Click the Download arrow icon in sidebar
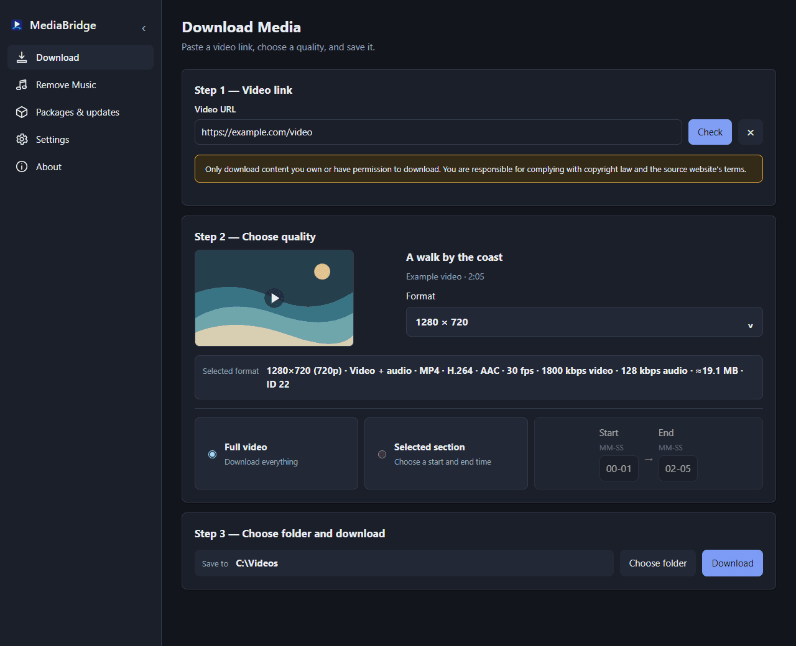Viewport: 796px width, 646px height. click(x=22, y=57)
